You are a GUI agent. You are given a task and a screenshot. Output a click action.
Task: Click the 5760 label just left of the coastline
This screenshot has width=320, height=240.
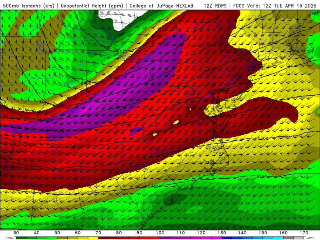153,186
